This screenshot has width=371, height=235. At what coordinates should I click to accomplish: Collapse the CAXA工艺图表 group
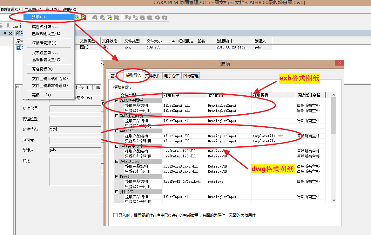(117, 116)
